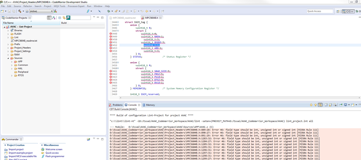Click the Flash programmer icon

43,156
